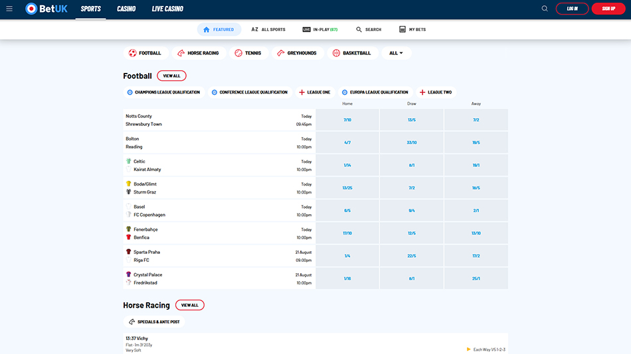Open the In-Play section
This screenshot has height=354, width=631.
pyautogui.click(x=320, y=30)
